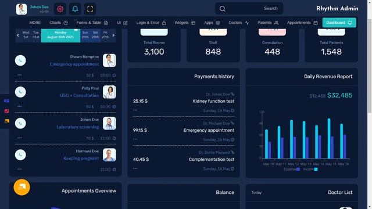Click Polly Paul's photo
The width and height of the screenshot is (372, 209).
pos(109,92)
